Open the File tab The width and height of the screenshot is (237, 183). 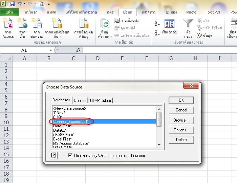pos(9,12)
